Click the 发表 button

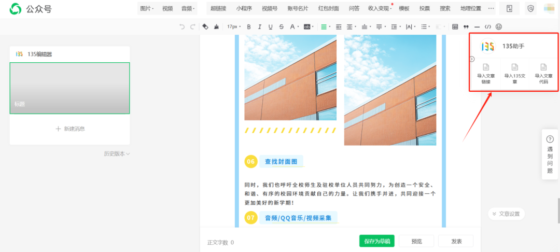click(x=456, y=241)
